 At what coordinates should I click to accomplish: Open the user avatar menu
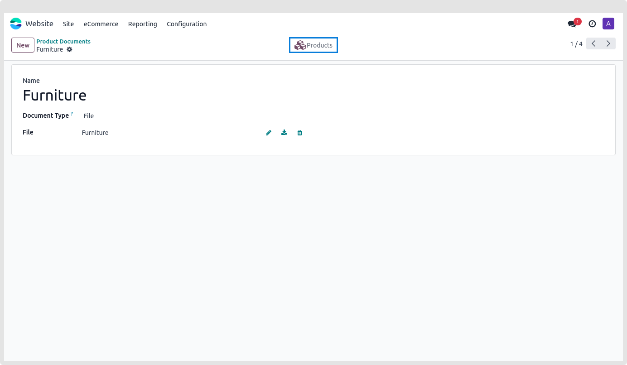coord(608,24)
